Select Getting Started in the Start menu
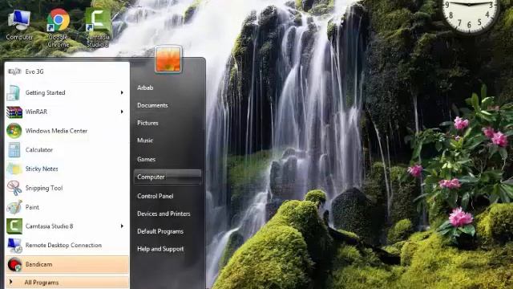 pos(67,93)
